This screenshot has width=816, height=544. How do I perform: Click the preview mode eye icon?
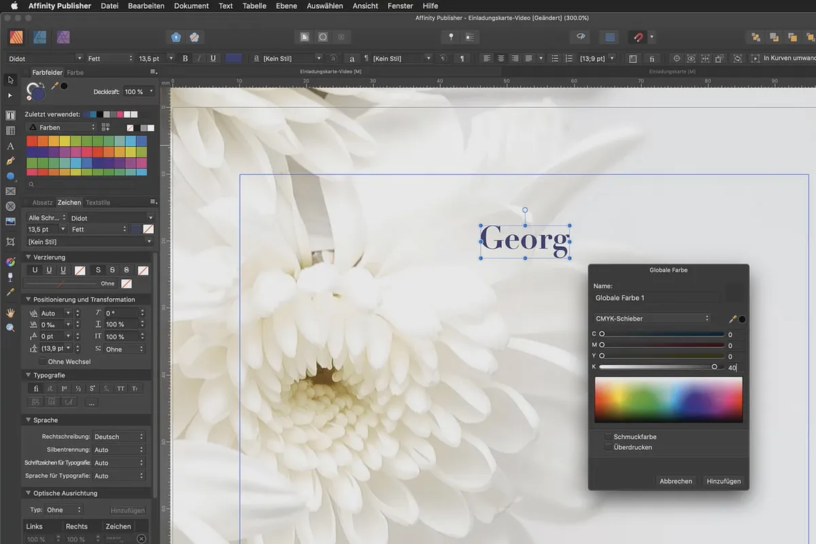coord(581,37)
